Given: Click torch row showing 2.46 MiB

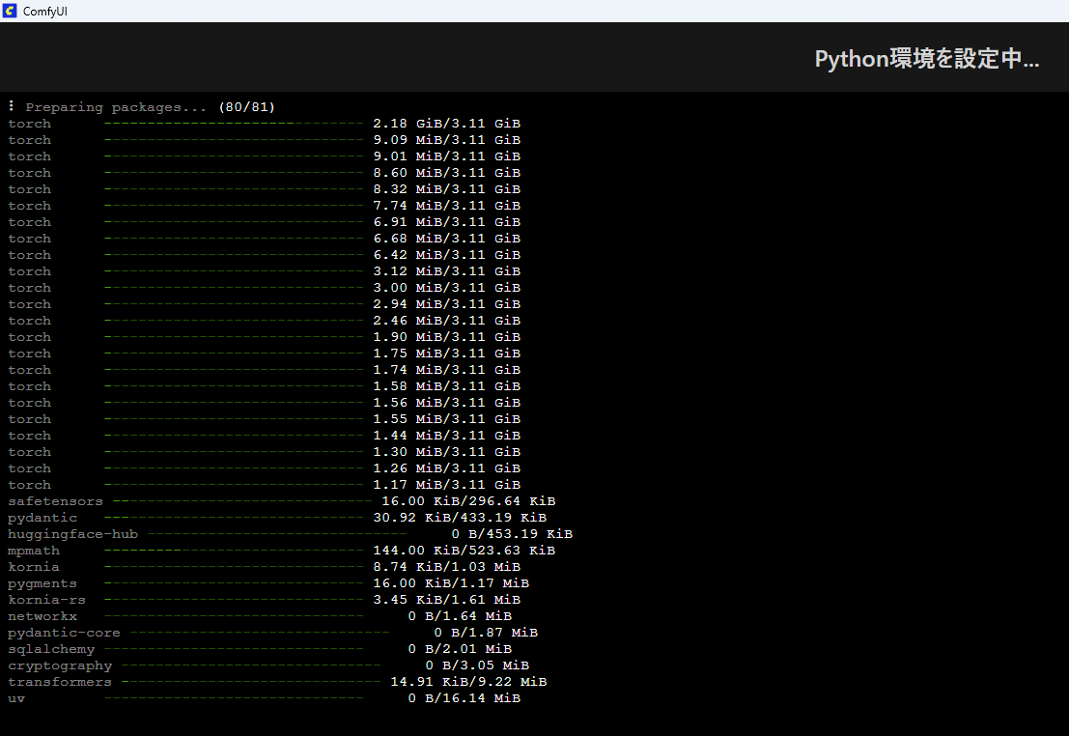Looking at the screenshot, I should click(264, 320).
